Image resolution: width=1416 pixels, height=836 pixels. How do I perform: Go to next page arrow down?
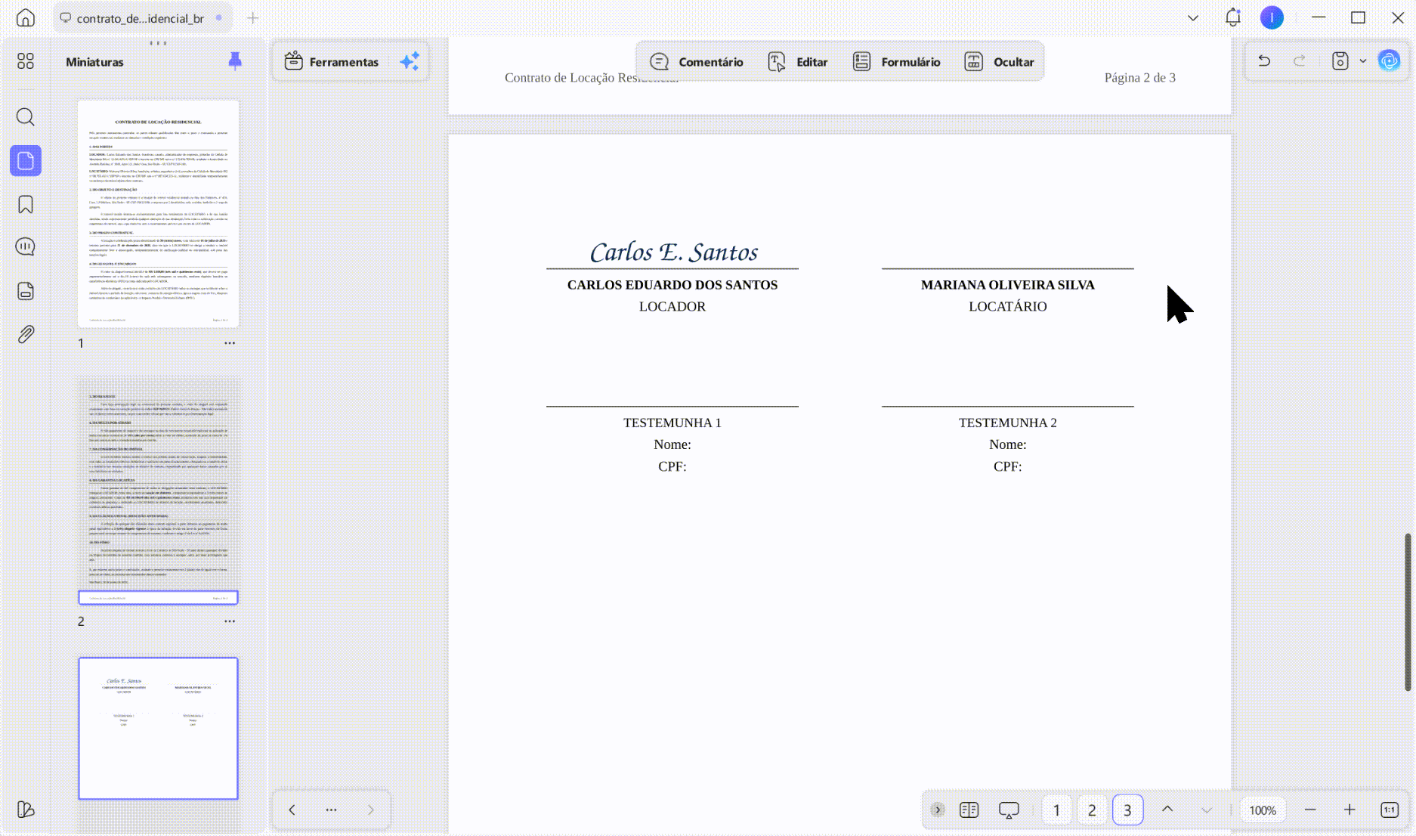[x=1207, y=810]
